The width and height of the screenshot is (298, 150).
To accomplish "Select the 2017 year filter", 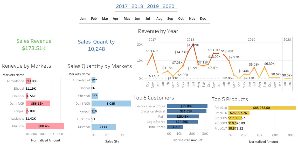I will pos(122,6).
